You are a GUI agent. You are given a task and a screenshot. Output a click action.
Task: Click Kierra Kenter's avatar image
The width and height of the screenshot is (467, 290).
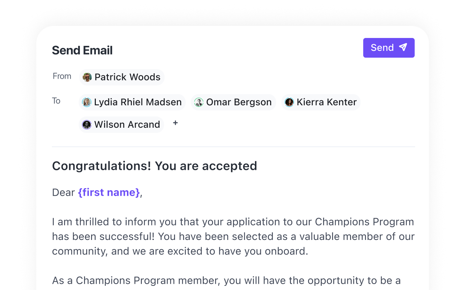point(289,102)
